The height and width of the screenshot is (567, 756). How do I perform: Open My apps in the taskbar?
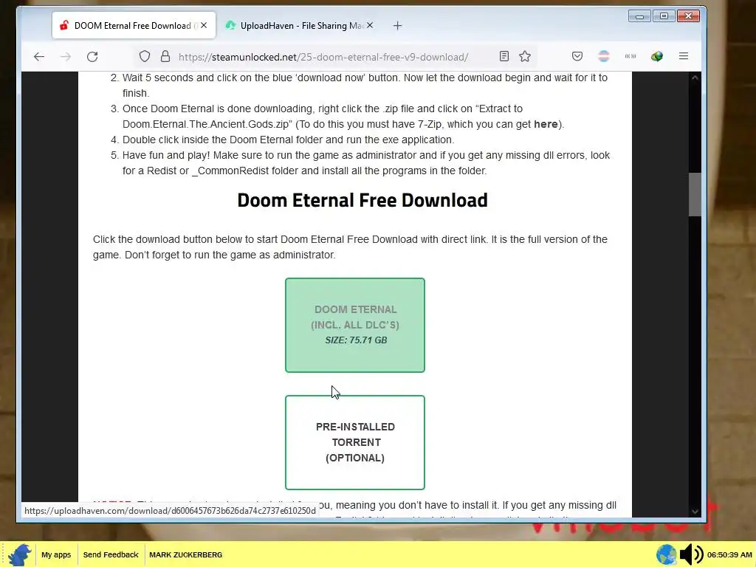coord(56,555)
